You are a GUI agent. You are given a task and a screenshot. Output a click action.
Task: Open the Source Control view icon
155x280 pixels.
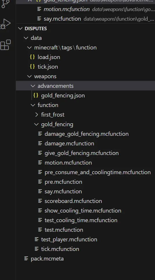[x=5, y=3]
